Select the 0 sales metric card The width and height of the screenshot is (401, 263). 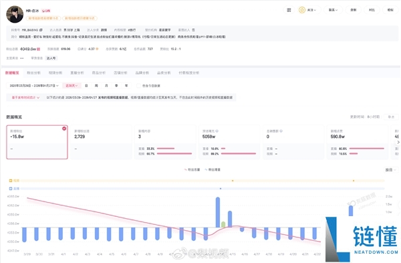(x=293, y=142)
